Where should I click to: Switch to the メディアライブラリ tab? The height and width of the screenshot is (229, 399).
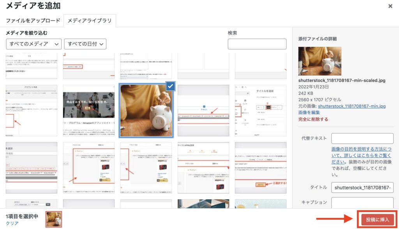[x=90, y=21]
